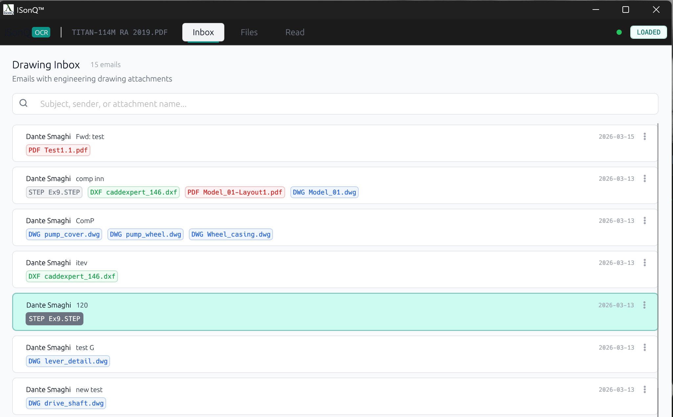Viewport: 673px width, 417px height.
Task: Click the OCR badge
Action: click(41, 32)
